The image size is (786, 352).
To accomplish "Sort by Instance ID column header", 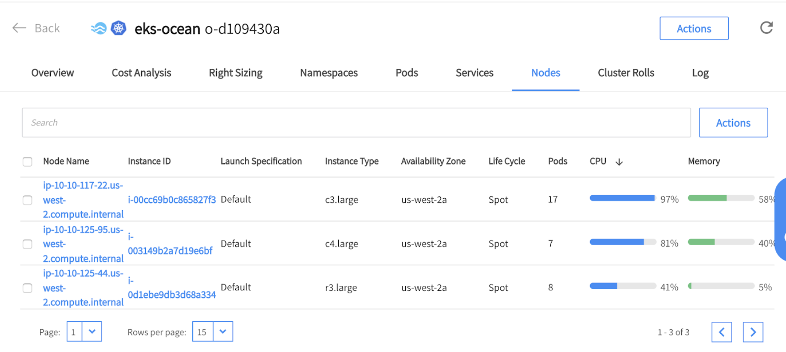I will [149, 161].
